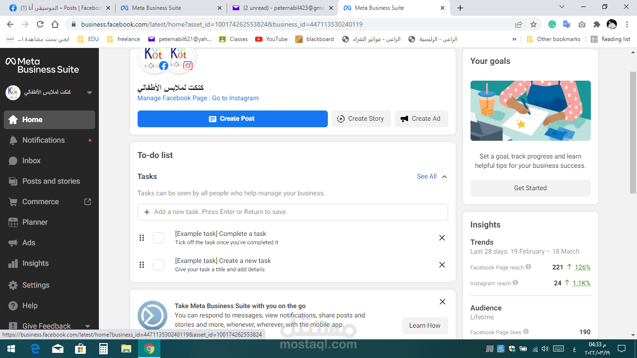Click the browser home button

tap(55, 24)
